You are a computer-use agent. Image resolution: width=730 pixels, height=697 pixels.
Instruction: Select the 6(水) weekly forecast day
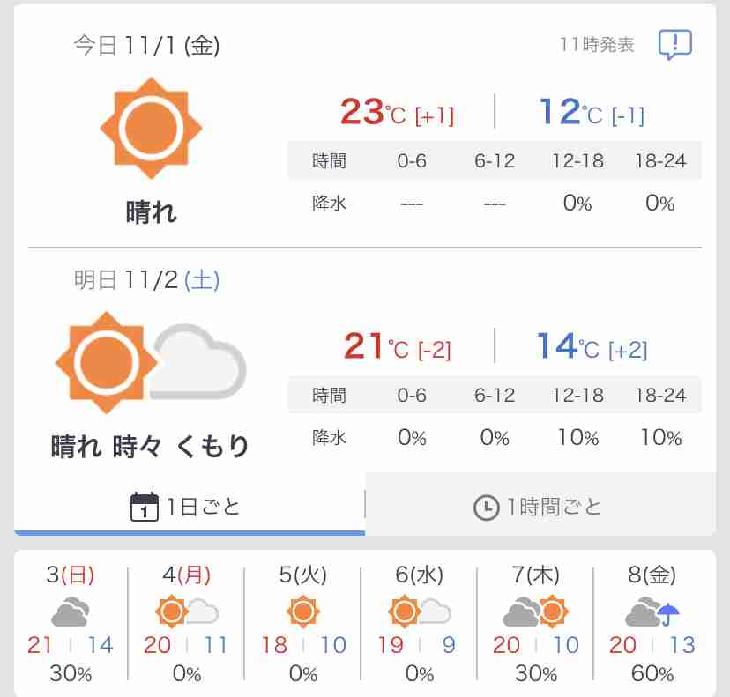point(420,575)
